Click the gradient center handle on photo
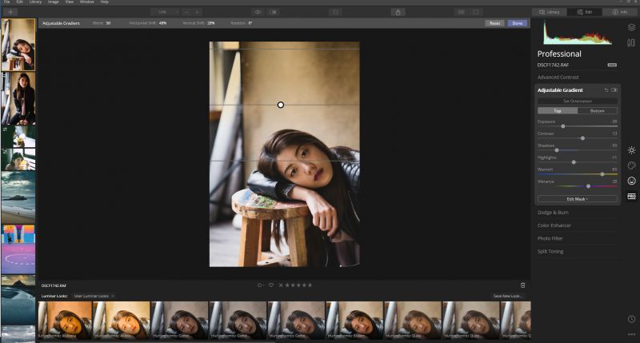Viewport: 640px width, 343px height. point(281,105)
